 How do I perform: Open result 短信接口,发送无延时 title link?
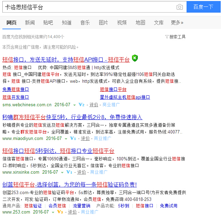[66, 60]
